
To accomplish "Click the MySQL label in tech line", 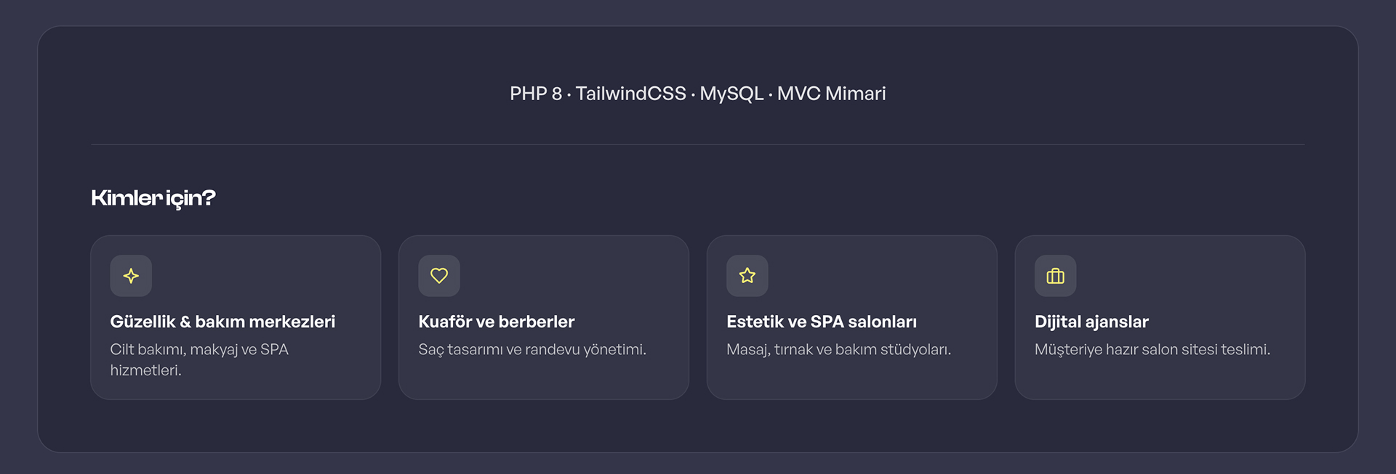I will (731, 94).
